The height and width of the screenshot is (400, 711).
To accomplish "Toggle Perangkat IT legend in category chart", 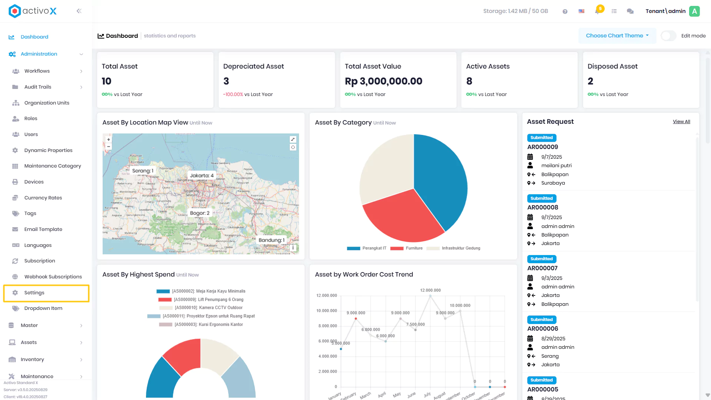I will [366, 248].
